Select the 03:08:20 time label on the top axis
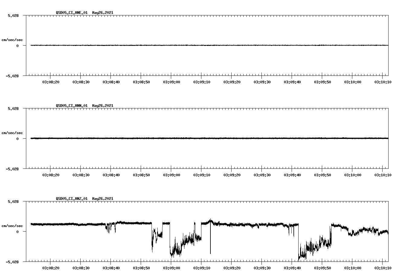 51,82
